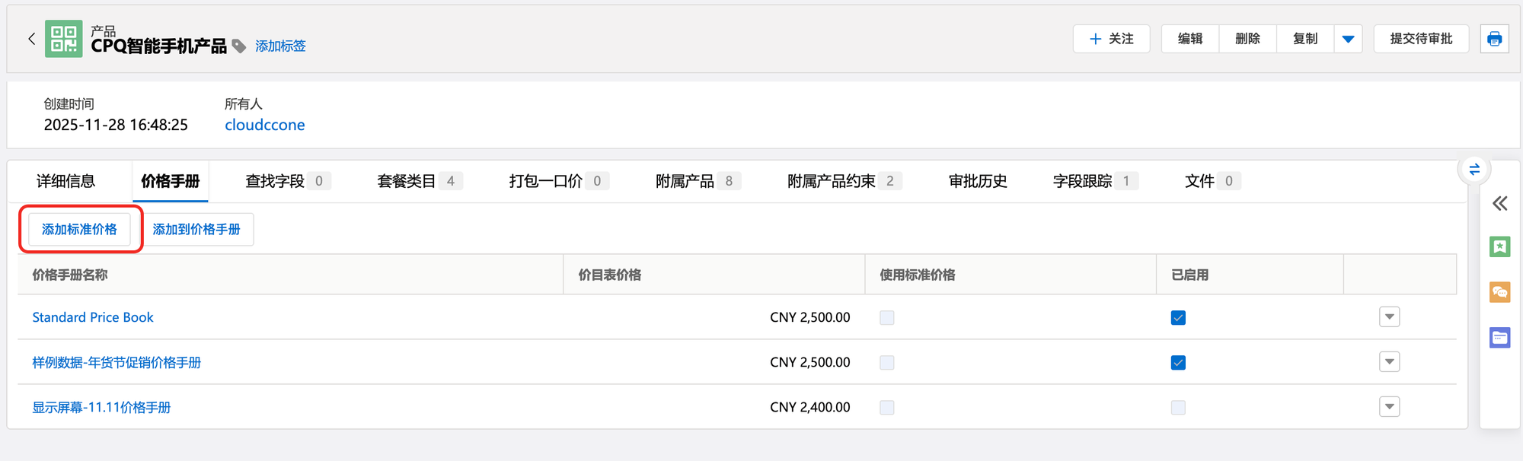Open the orange chat sidebar icon
The width and height of the screenshot is (1523, 461).
coord(1499,292)
